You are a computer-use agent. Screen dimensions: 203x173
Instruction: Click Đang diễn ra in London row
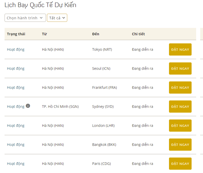click(x=142, y=126)
